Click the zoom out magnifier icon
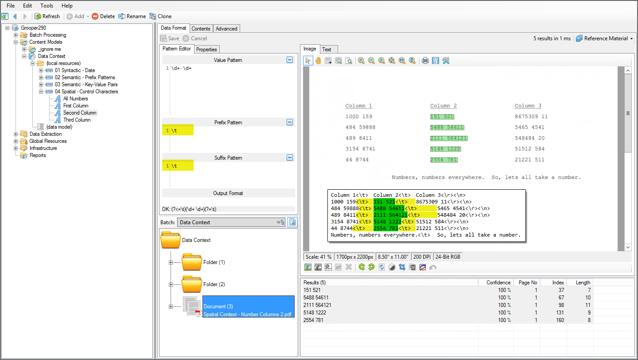638x360 pixels. click(x=371, y=61)
